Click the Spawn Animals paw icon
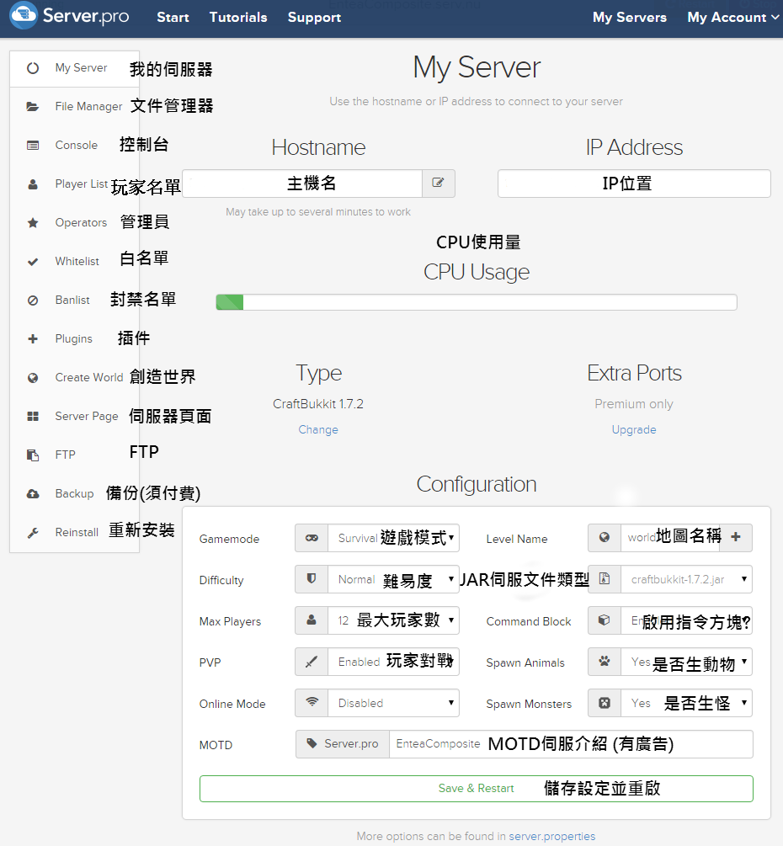783x846 pixels. click(x=605, y=662)
